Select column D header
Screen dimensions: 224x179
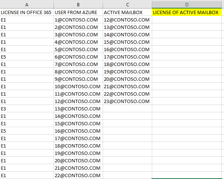click(187, 5)
